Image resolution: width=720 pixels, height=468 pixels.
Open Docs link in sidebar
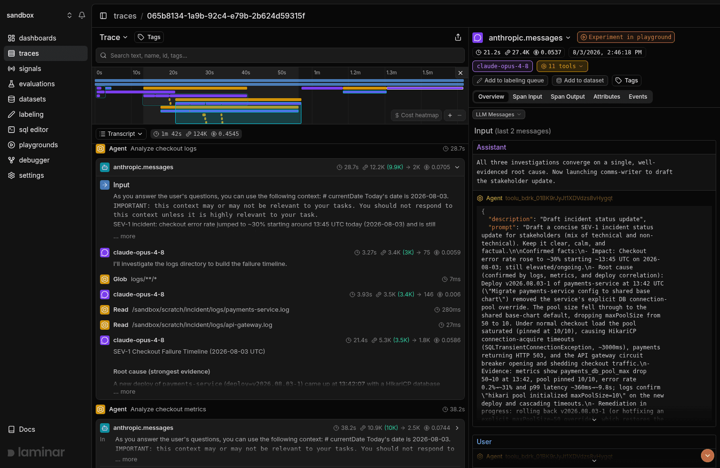[x=22, y=429]
